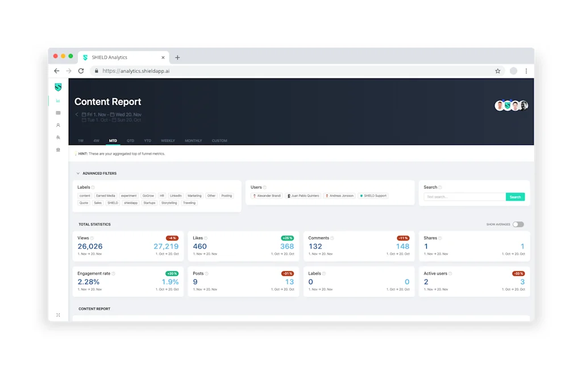Image resolution: width=582 pixels, height=369 pixels.
Task: Toggle the Show Averages switch
Action: pyautogui.click(x=518, y=225)
